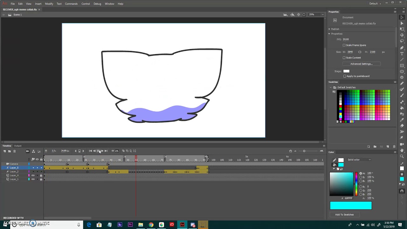This screenshot has width=407, height=229.
Task: Select the Subselection tool
Action: coord(402,23)
